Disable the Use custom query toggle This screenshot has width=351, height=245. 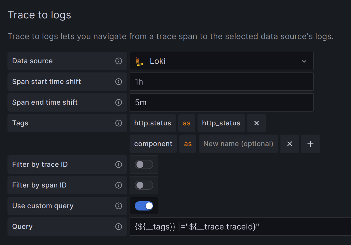pos(144,206)
